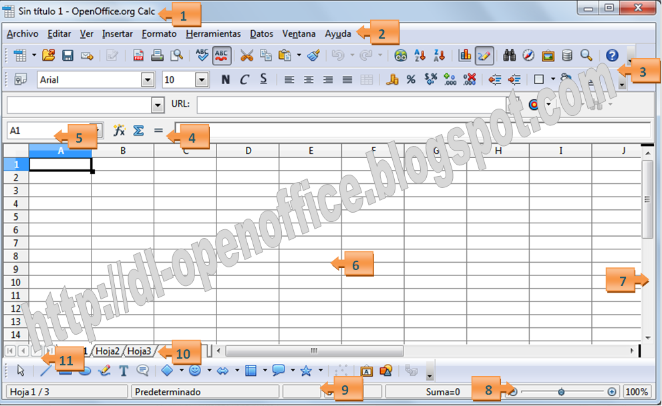The height and width of the screenshot is (406, 662).
Task: Toggle italic C button
Action: [x=244, y=79]
